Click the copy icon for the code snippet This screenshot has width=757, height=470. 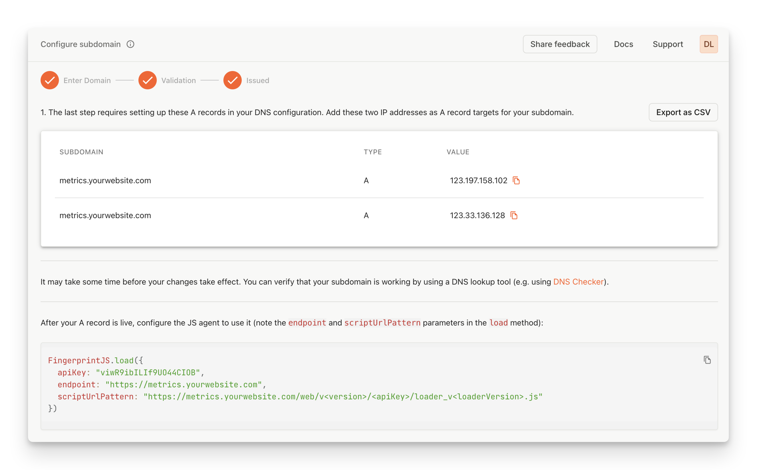[707, 359]
